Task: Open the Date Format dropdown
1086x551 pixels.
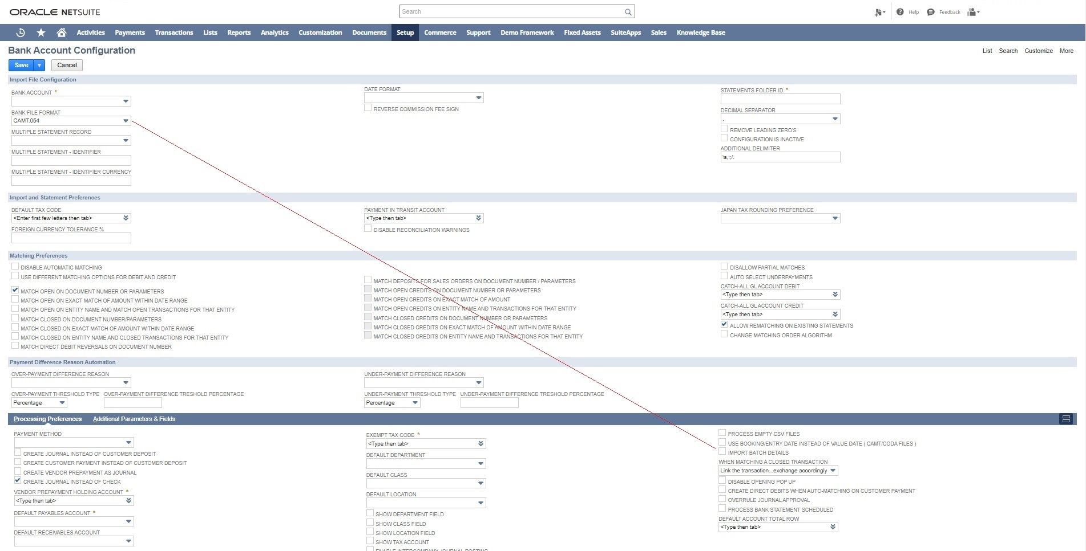Action: (x=479, y=98)
